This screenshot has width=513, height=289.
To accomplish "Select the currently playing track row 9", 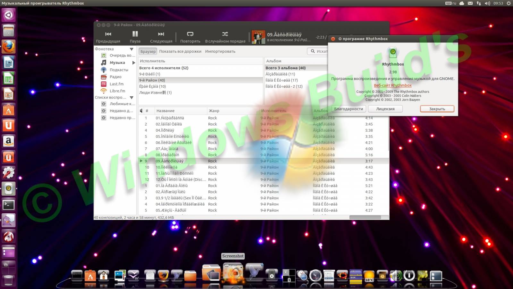I will point(264,161).
